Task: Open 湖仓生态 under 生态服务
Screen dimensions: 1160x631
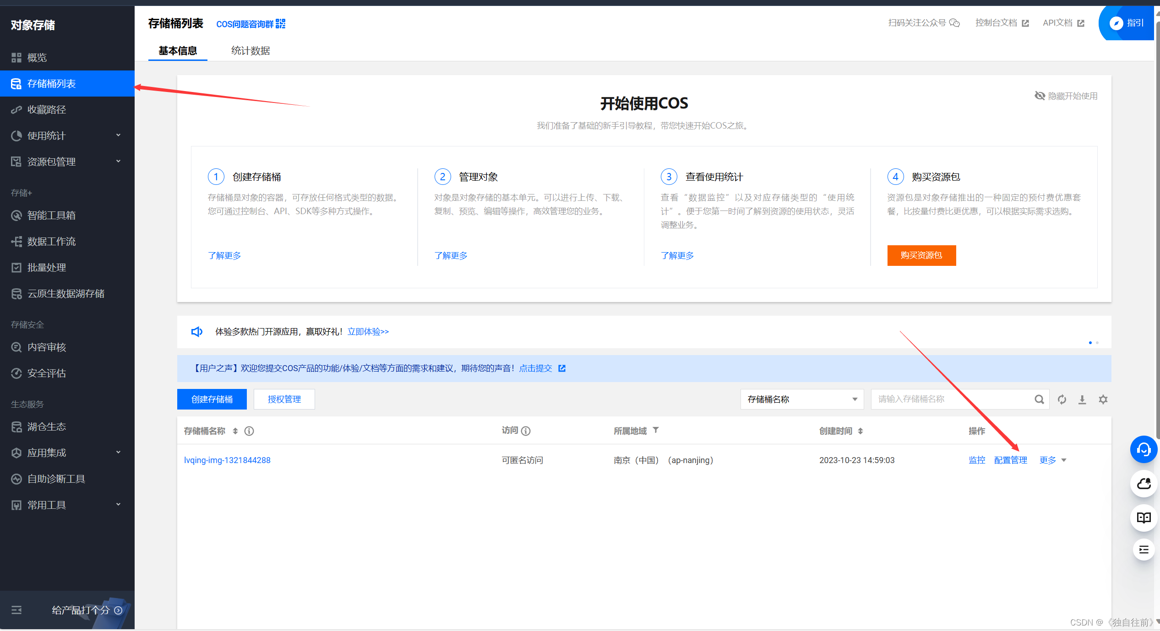Action: [x=47, y=426]
